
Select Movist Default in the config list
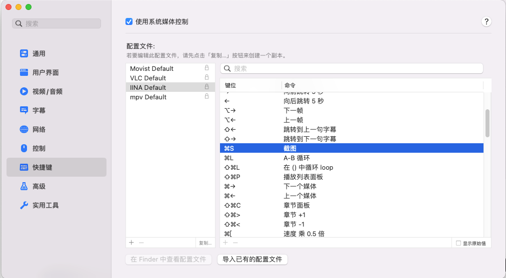pos(151,68)
